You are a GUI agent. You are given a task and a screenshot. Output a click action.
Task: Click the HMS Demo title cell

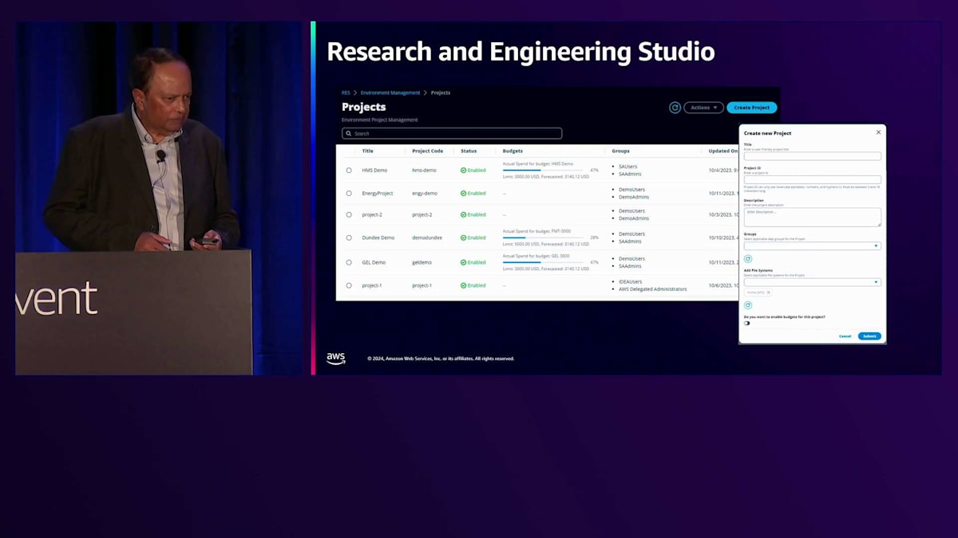tap(374, 171)
